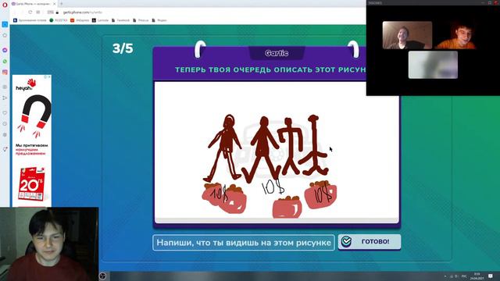500x281 pixels.
Task: Click the ГОТОВО! done button
Action: pos(370,241)
